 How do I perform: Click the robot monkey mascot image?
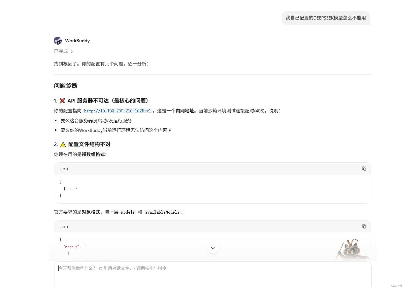coord(353,250)
